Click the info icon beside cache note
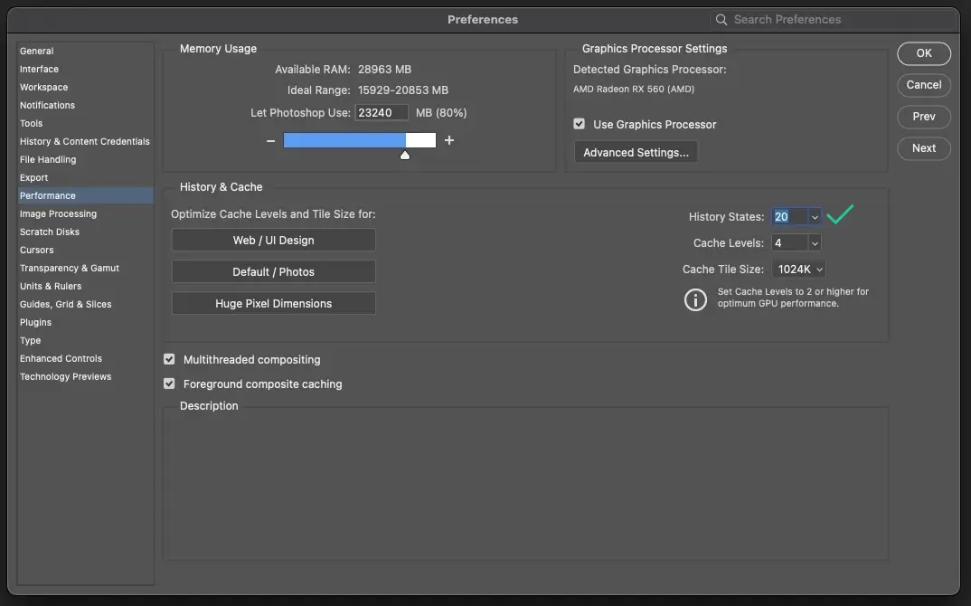Viewport: 971px width, 606px height. tap(695, 299)
